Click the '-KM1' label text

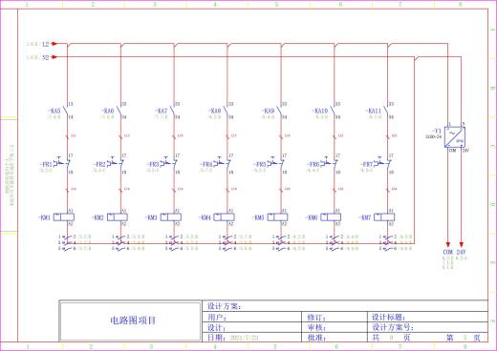[x=44, y=217]
